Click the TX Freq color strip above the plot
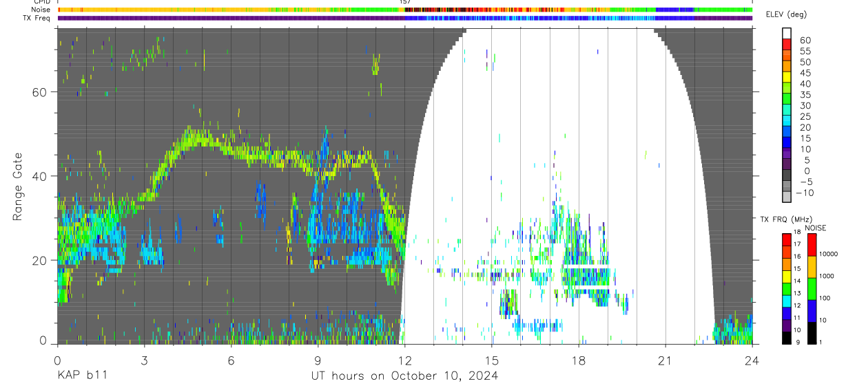 (x=405, y=18)
